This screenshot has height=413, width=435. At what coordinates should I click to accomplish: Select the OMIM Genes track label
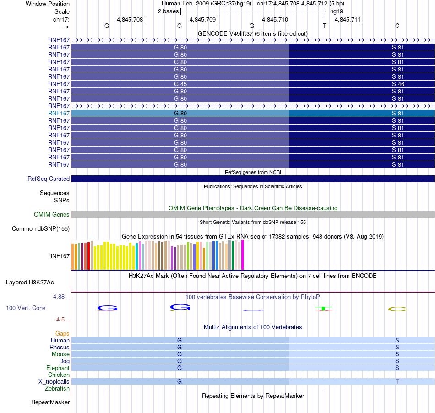51,214
